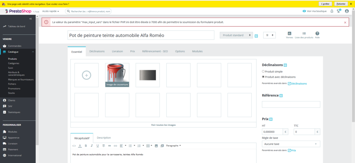The image size is (355, 163).
Task: Click Voir ma boutique link
Action: (315, 11)
